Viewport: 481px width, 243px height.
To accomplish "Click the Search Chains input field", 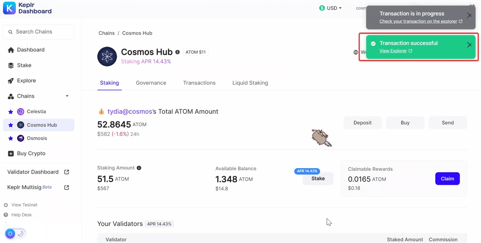I will (x=39, y=32).
